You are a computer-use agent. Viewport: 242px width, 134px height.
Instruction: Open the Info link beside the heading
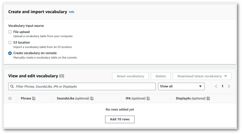pyautogui.click(x=72, y=12)
